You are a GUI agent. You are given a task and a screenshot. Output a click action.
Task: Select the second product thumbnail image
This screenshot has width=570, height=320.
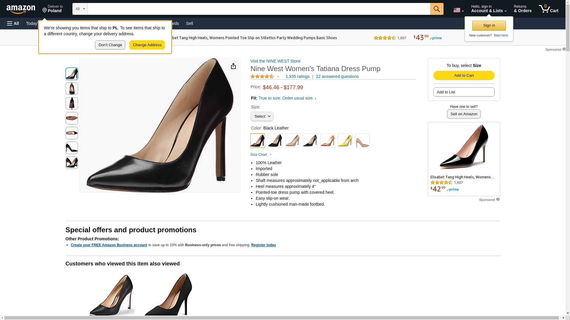tap(72, 89)
